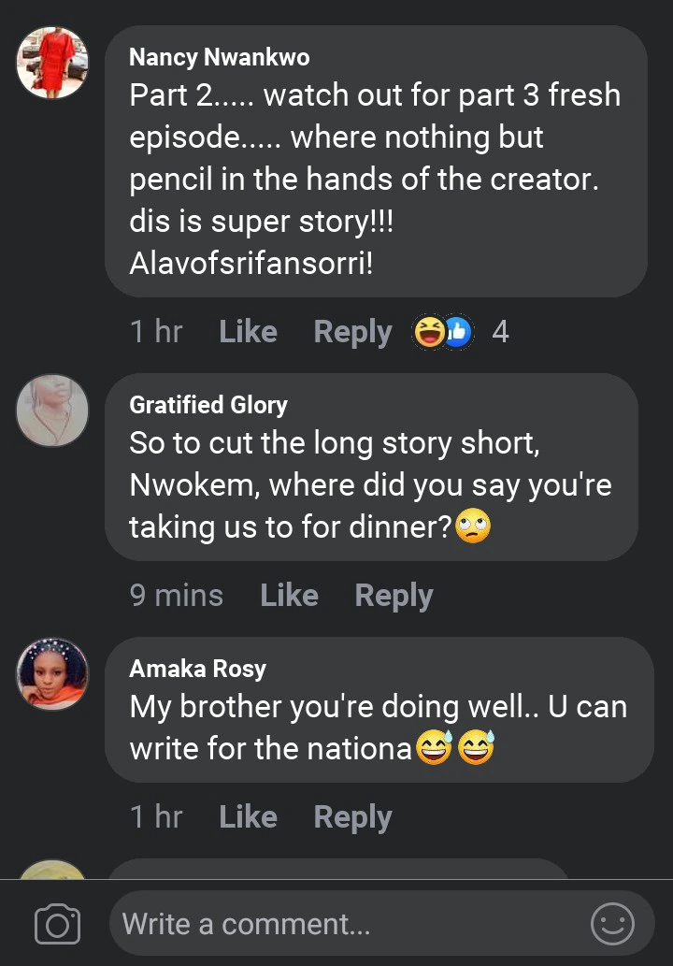Reply to Gratified Glory's comment
Screen dimensions: 673x966
click(394, 596)
